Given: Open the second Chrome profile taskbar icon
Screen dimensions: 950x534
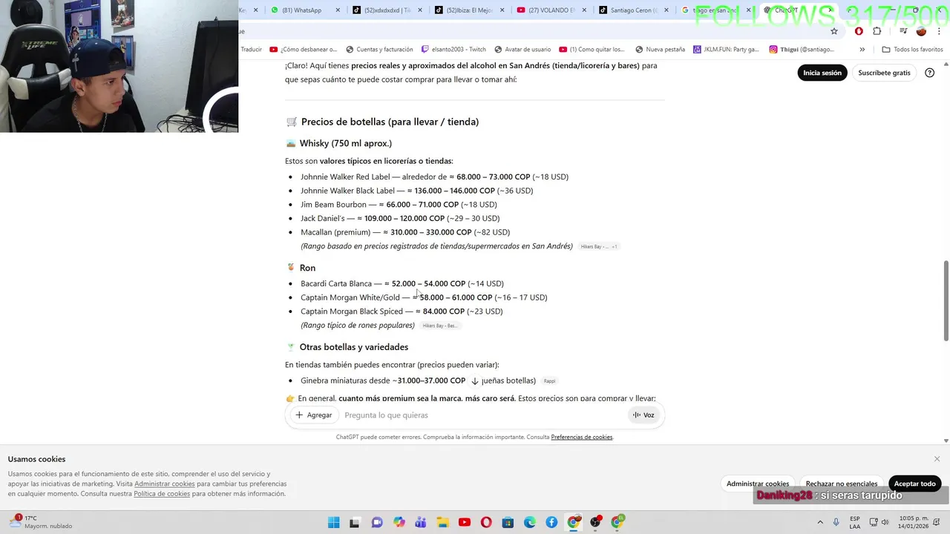Looking at the screenshot, I should coord(617,522).
